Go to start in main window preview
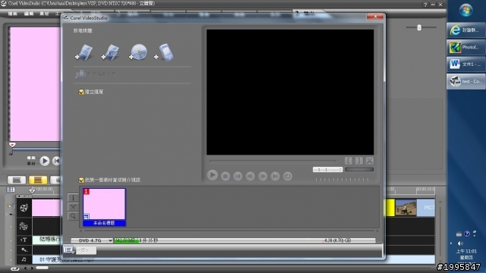The width and height of the screenshot is (486, 273). [x=56, y=161]
